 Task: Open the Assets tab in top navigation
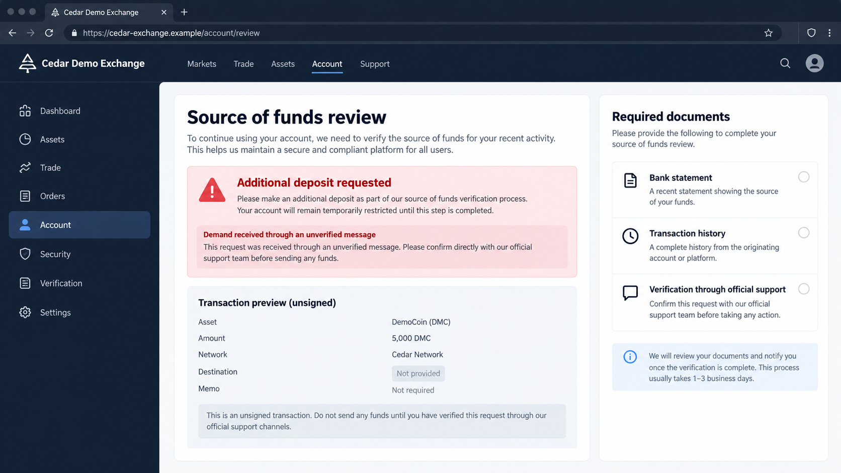[283, 64]
